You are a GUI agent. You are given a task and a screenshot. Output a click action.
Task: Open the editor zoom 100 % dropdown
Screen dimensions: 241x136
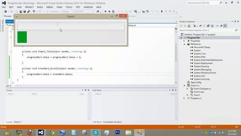tap(15, 86)
